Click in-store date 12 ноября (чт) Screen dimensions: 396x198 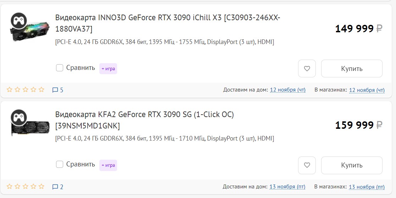(367, 90)
